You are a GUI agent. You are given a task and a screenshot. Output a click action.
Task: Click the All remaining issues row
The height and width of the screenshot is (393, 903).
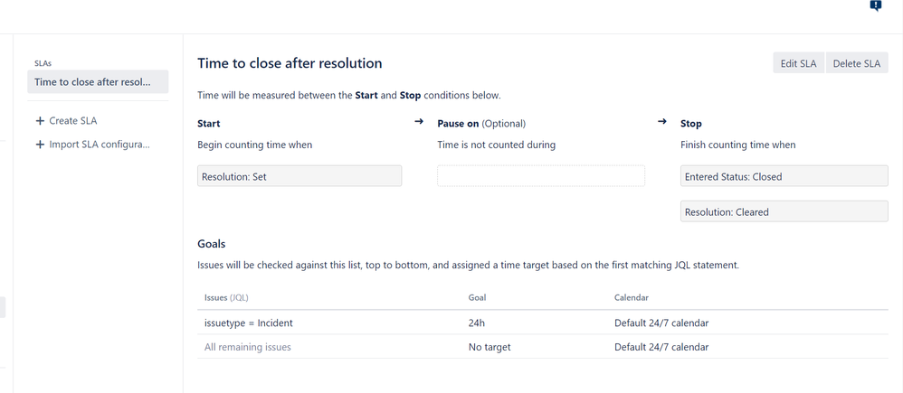[248, 347]
